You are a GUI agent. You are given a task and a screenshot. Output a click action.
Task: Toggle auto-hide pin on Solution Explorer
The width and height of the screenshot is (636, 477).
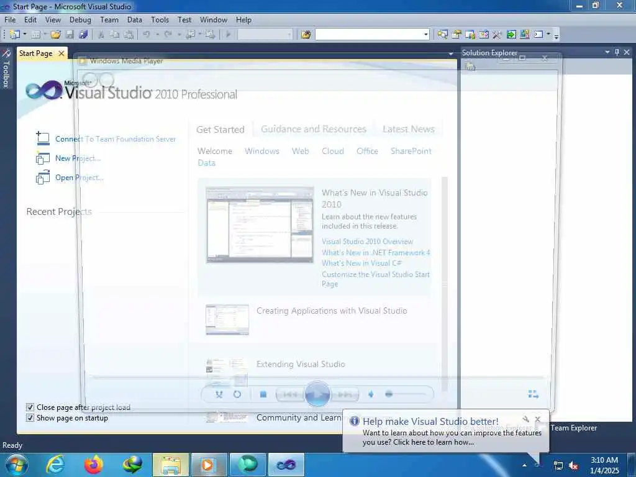click(x=617, y=52)
